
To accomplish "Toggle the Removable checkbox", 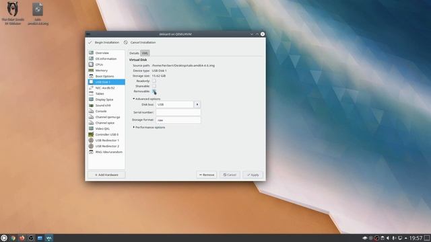I will tap(154, 91).
